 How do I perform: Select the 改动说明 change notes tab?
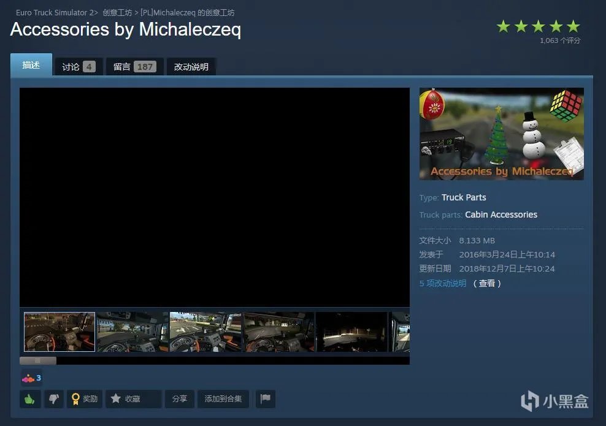[191, 67]
